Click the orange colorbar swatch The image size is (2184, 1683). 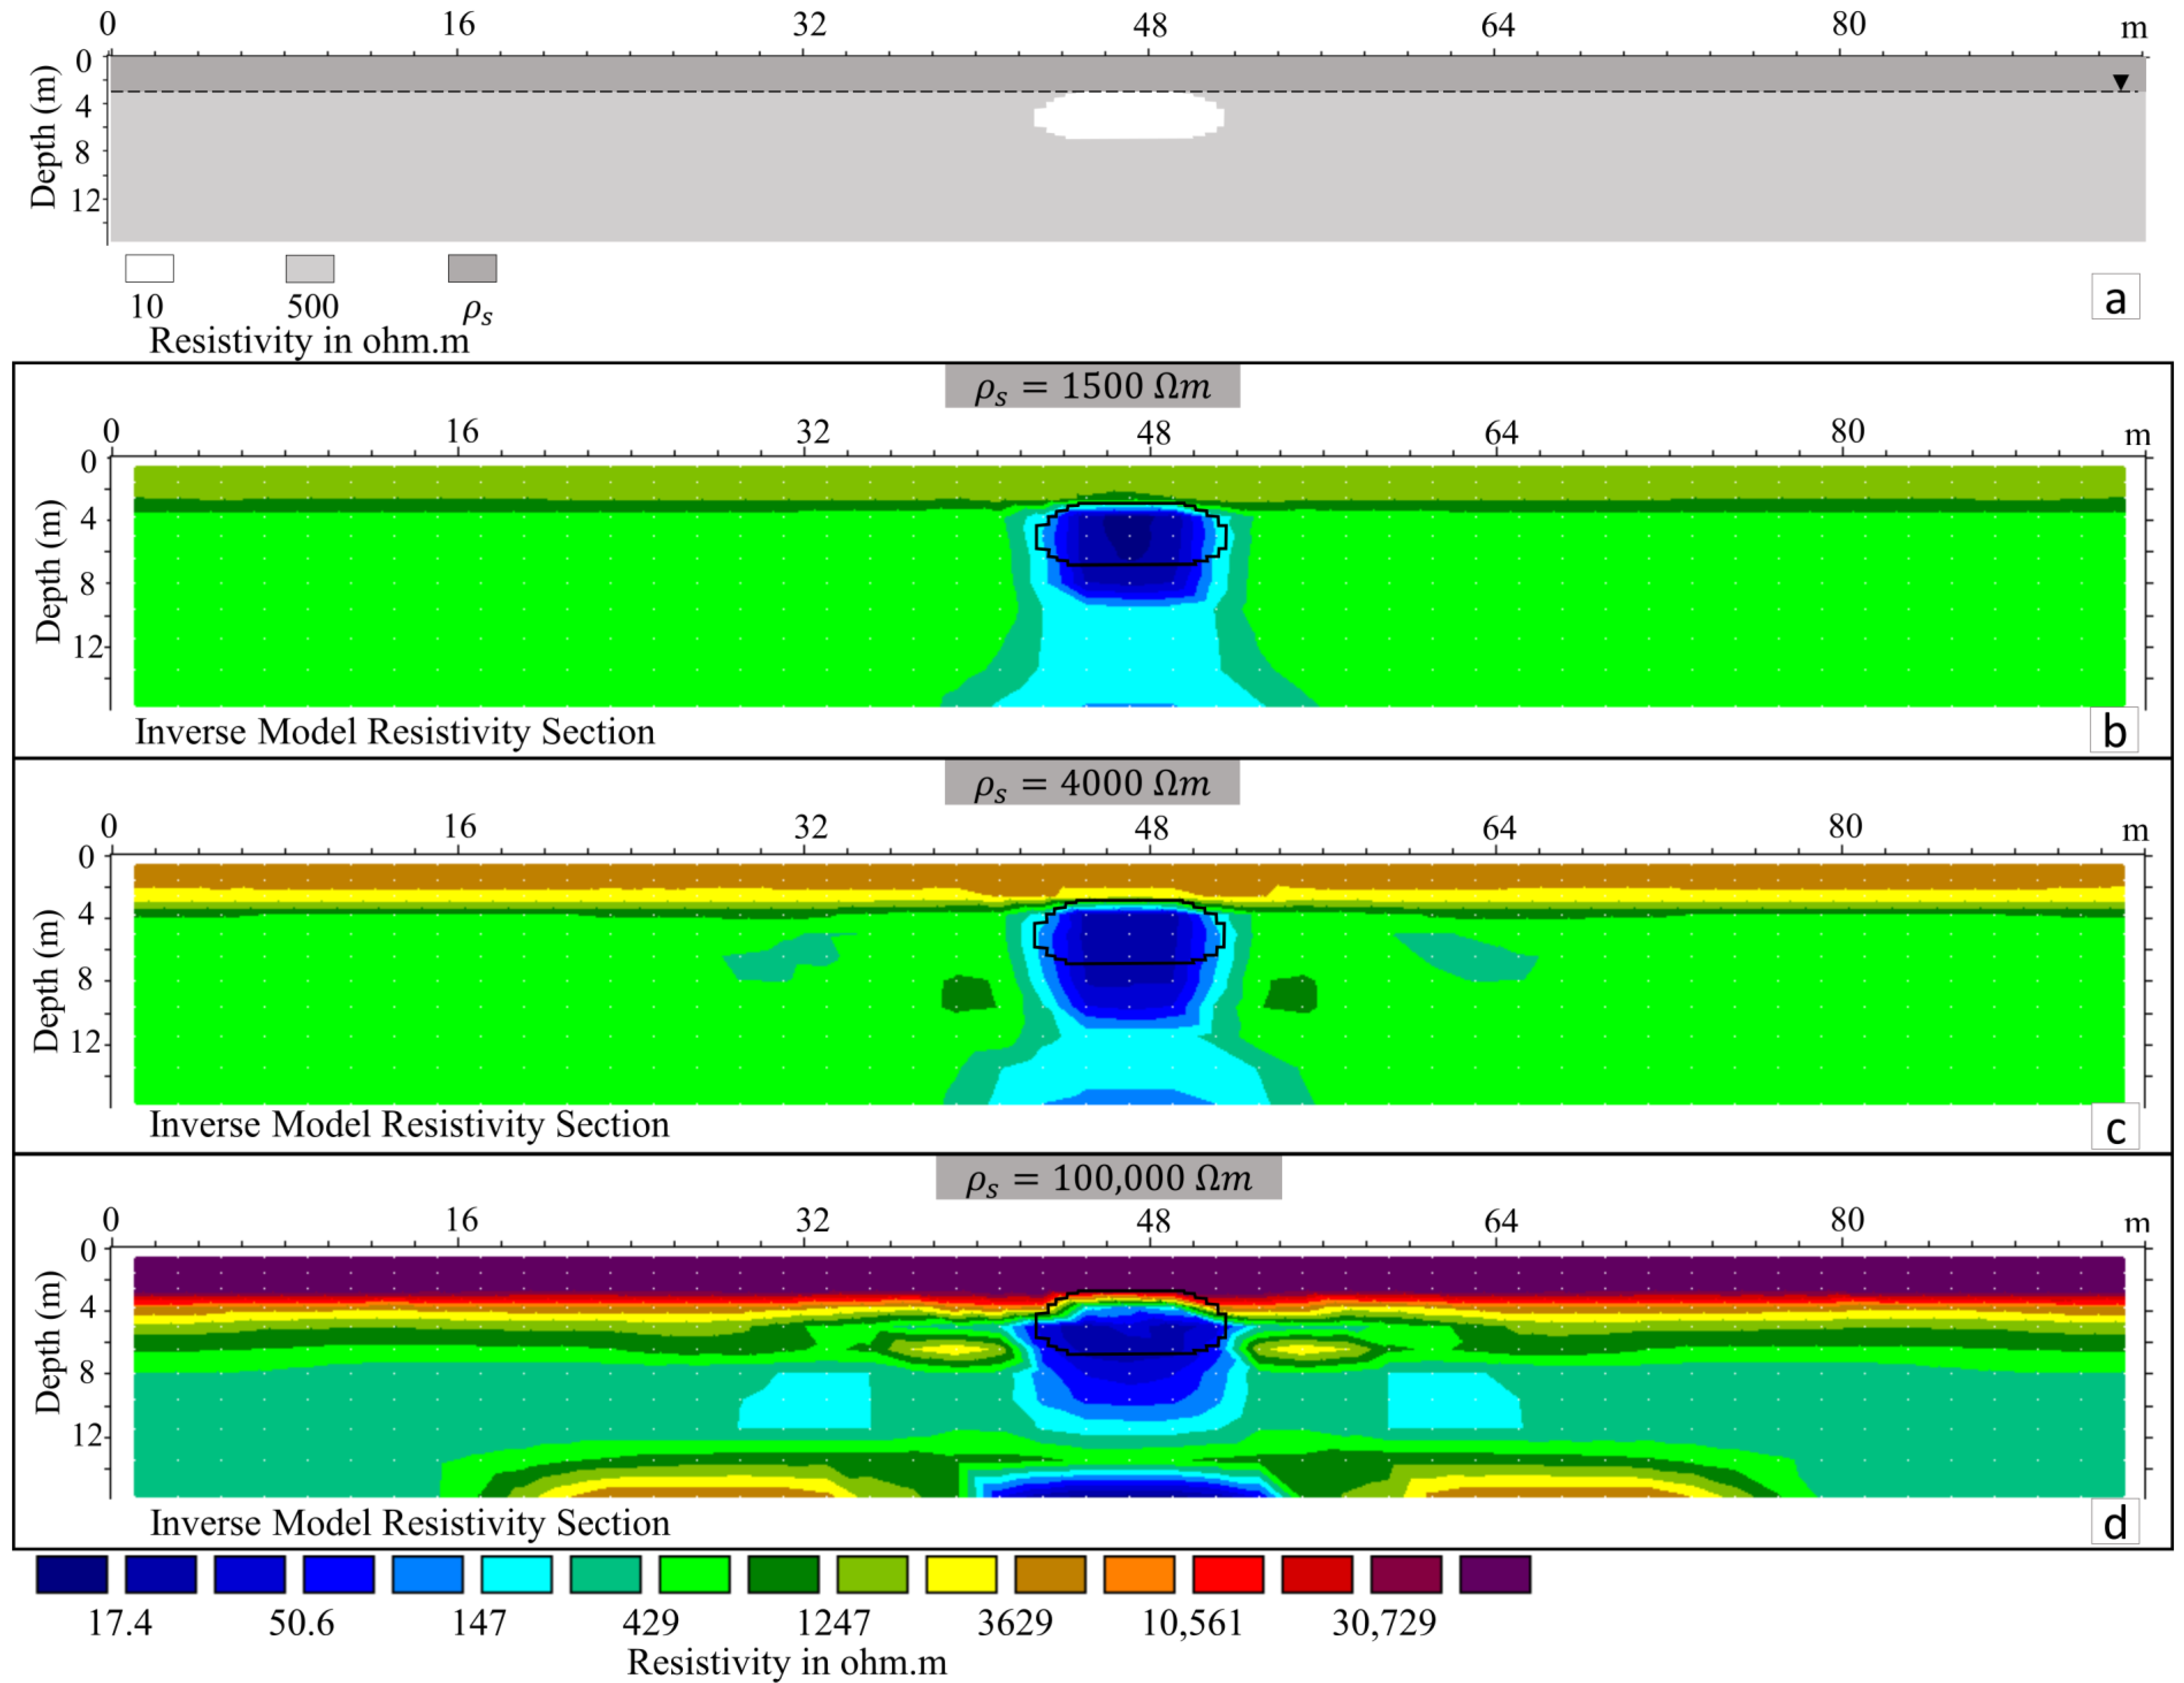[1139, 1574]
